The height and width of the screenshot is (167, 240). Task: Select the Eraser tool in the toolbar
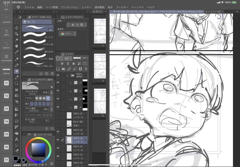[x=17, y=71]
